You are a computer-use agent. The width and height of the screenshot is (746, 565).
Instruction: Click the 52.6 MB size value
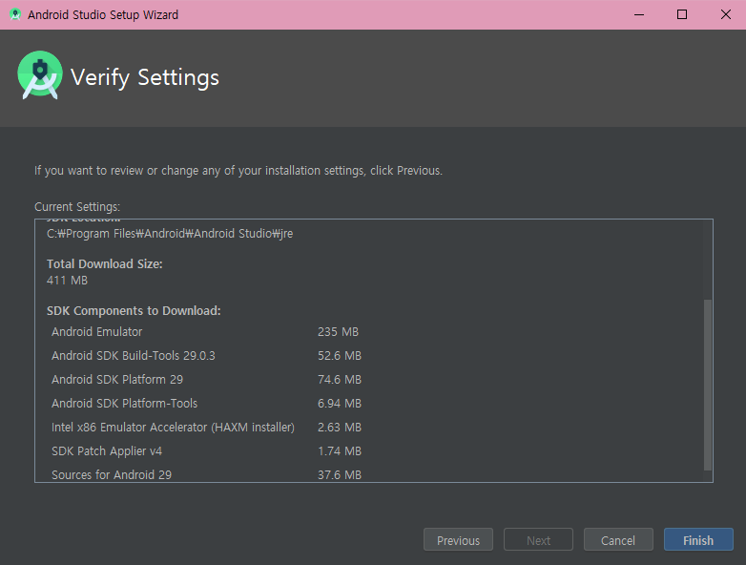click(340, 356)
